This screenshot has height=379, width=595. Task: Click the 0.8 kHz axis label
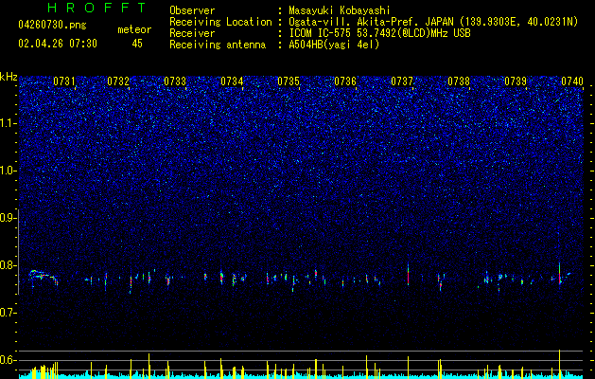[x=8, y=265]
